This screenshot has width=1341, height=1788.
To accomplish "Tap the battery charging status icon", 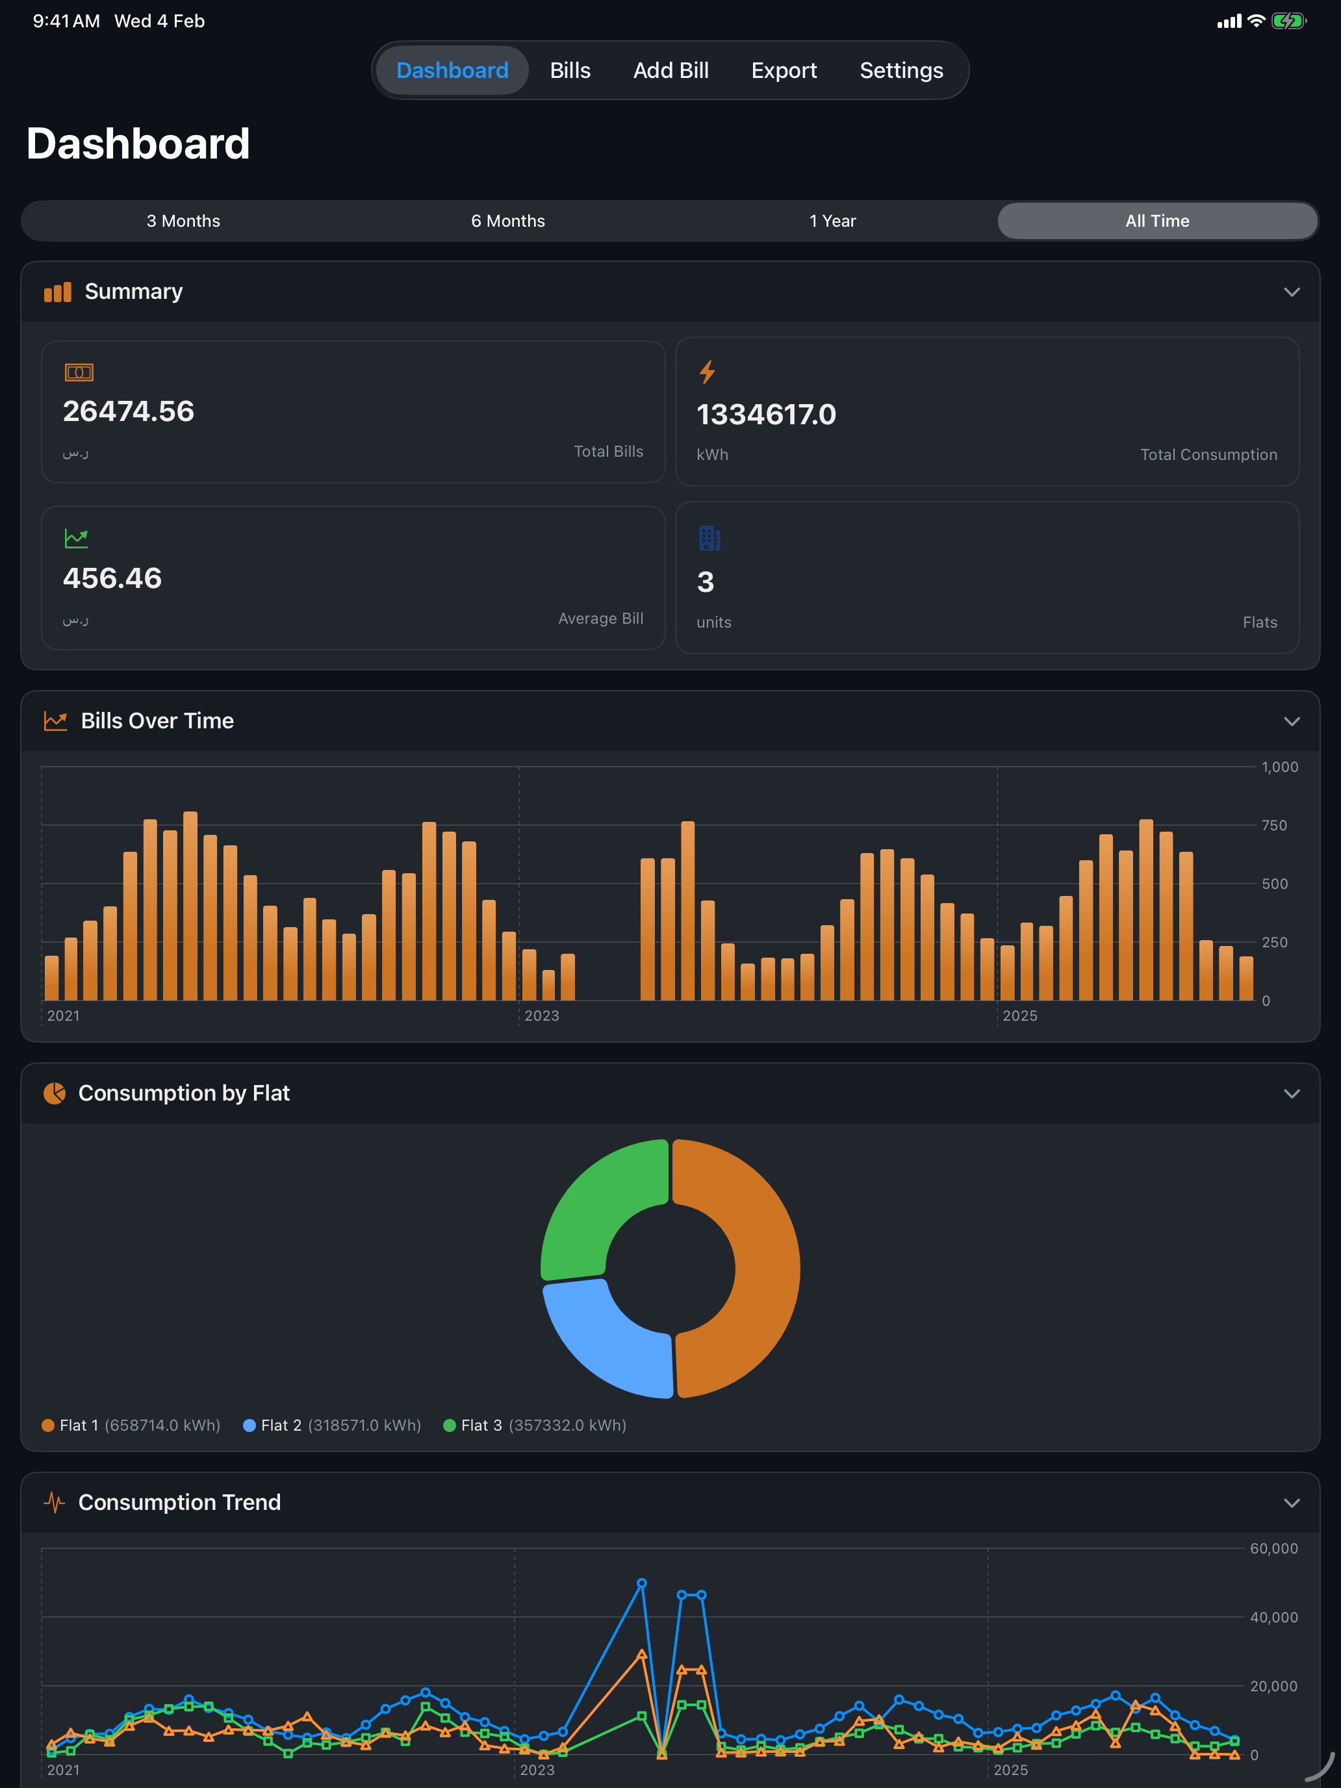I will [1288, 21].
